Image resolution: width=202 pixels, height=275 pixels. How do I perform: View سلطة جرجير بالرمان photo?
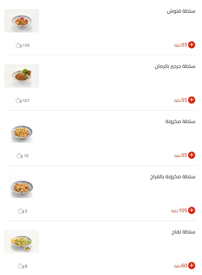pos(22,76)
